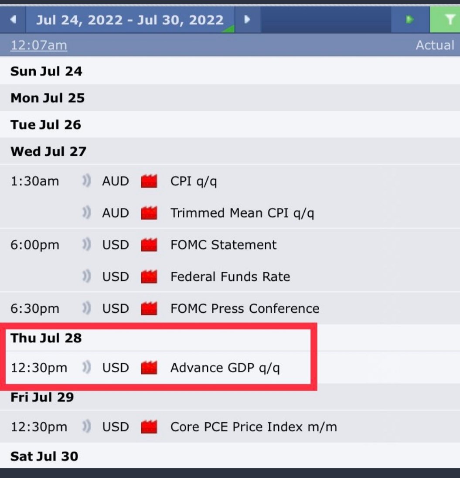Viewport: 460px width, 478px height.
Task: Click USD currency in FOMC Statement row
Action: click(116, 245)
